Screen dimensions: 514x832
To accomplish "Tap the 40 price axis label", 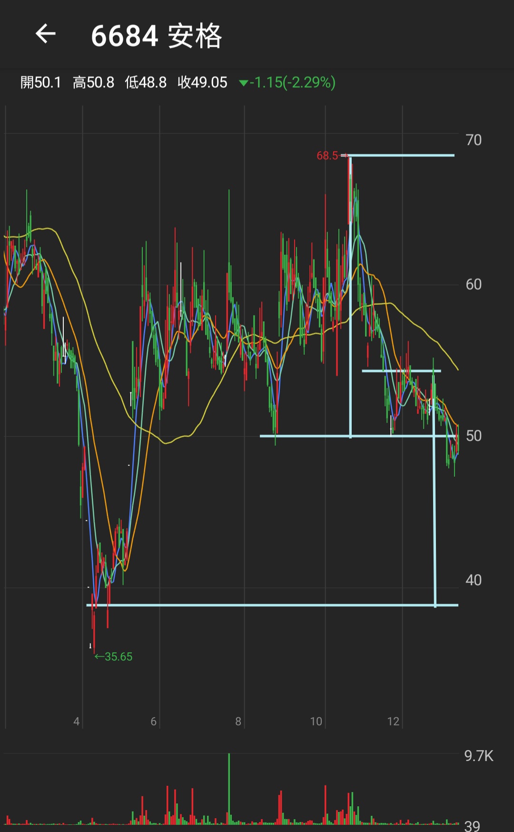I will pyautogui.click(x=473, y=580).
